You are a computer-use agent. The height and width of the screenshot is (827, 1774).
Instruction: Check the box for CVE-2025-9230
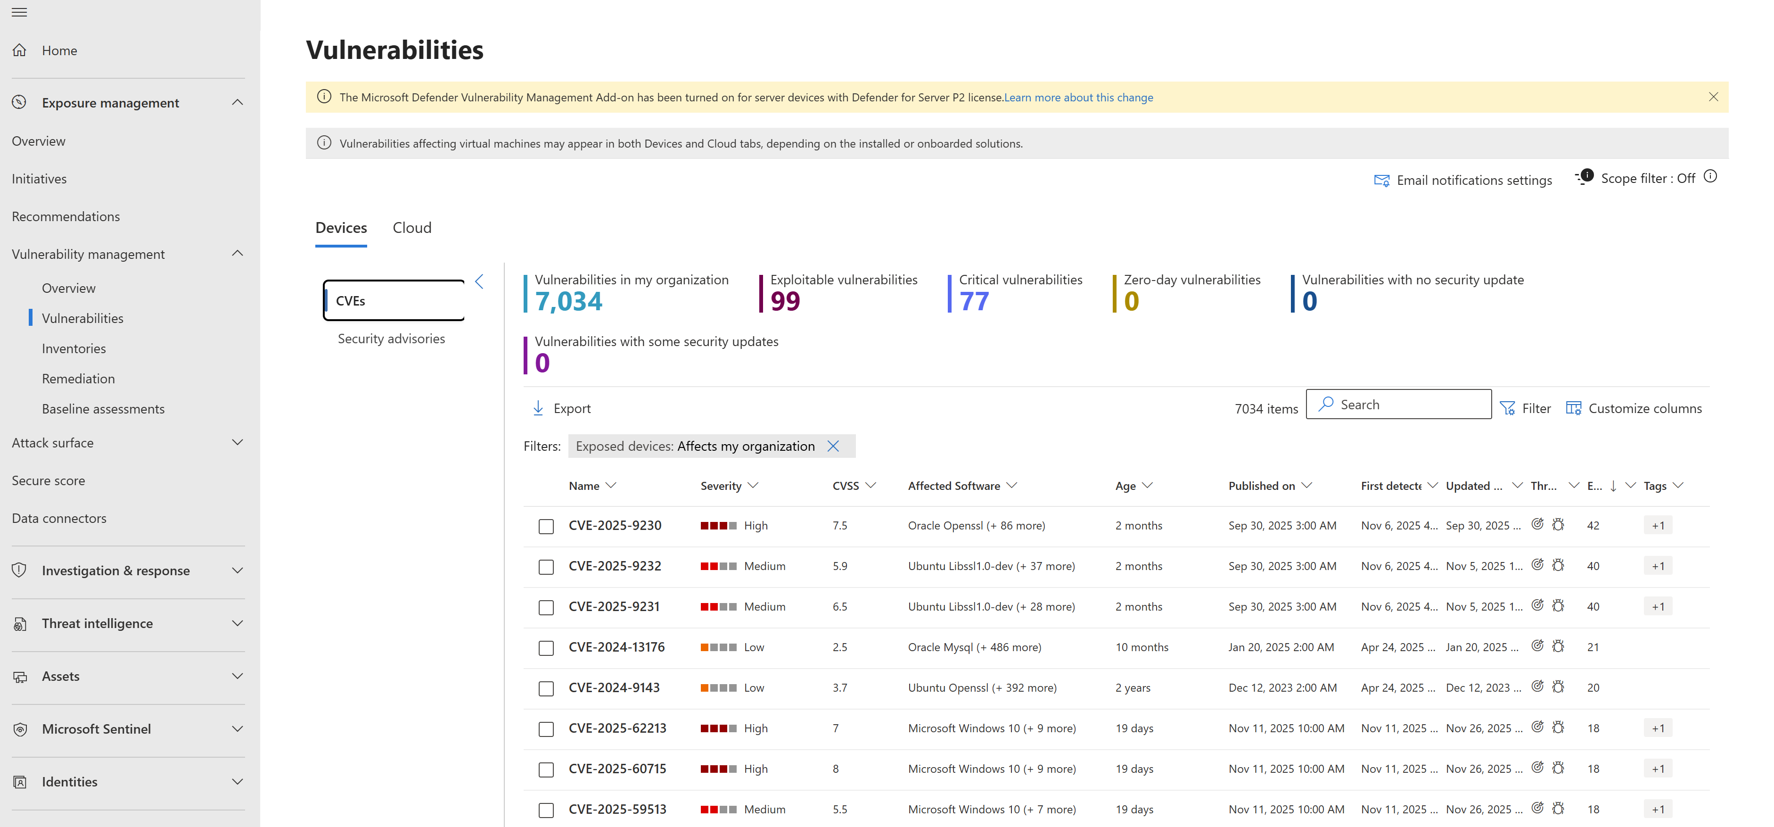point(546,527)
